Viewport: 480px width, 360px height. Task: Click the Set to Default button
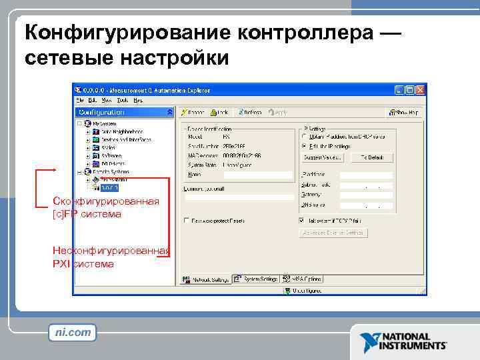[x=372, y=157]
